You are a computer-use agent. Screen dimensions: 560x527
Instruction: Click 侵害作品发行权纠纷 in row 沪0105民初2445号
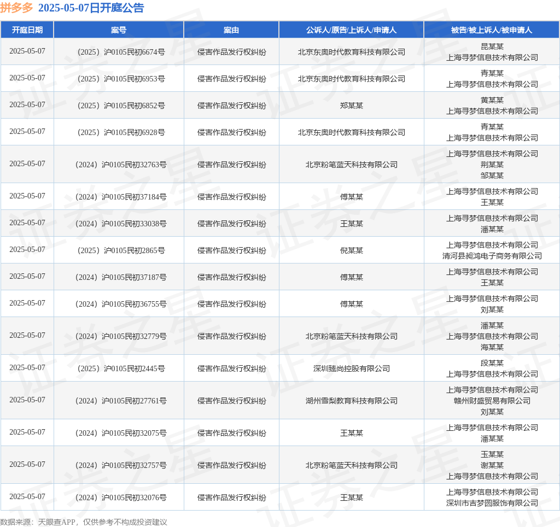(x=231, y=368)
